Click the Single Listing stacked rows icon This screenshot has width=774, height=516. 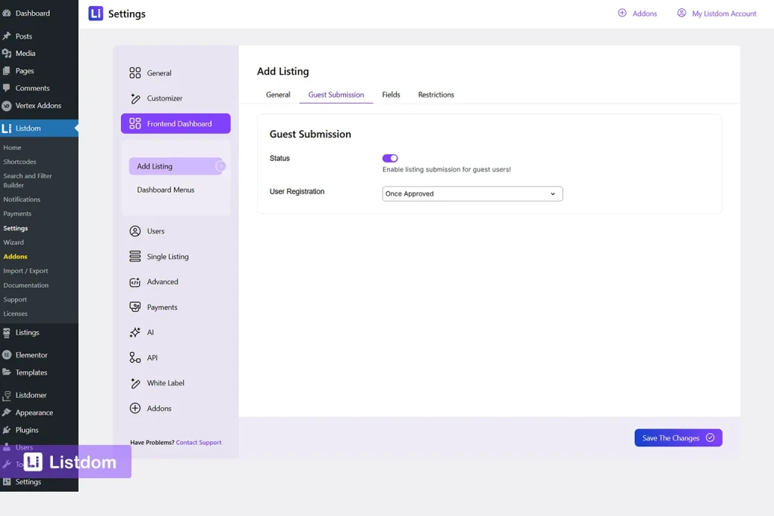pyautogui.click(x=135, y=257)
